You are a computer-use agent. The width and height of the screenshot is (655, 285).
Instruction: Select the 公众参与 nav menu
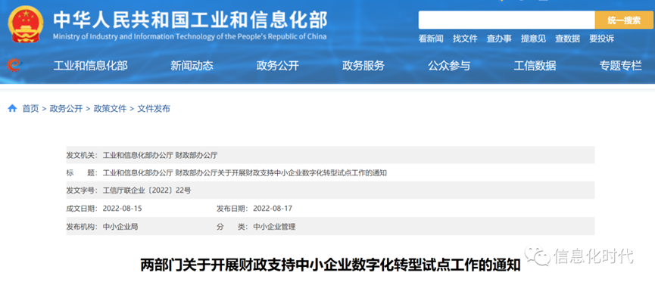[449, 66]
